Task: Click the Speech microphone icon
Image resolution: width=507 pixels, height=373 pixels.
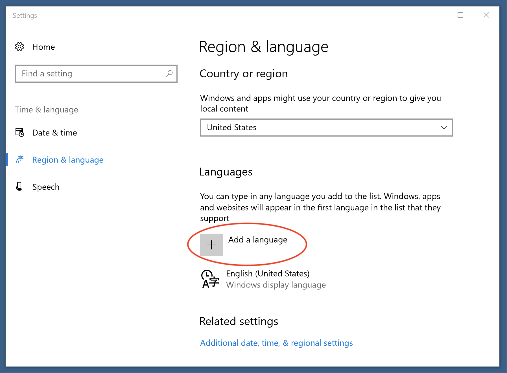Action: (x=19, y=186)
